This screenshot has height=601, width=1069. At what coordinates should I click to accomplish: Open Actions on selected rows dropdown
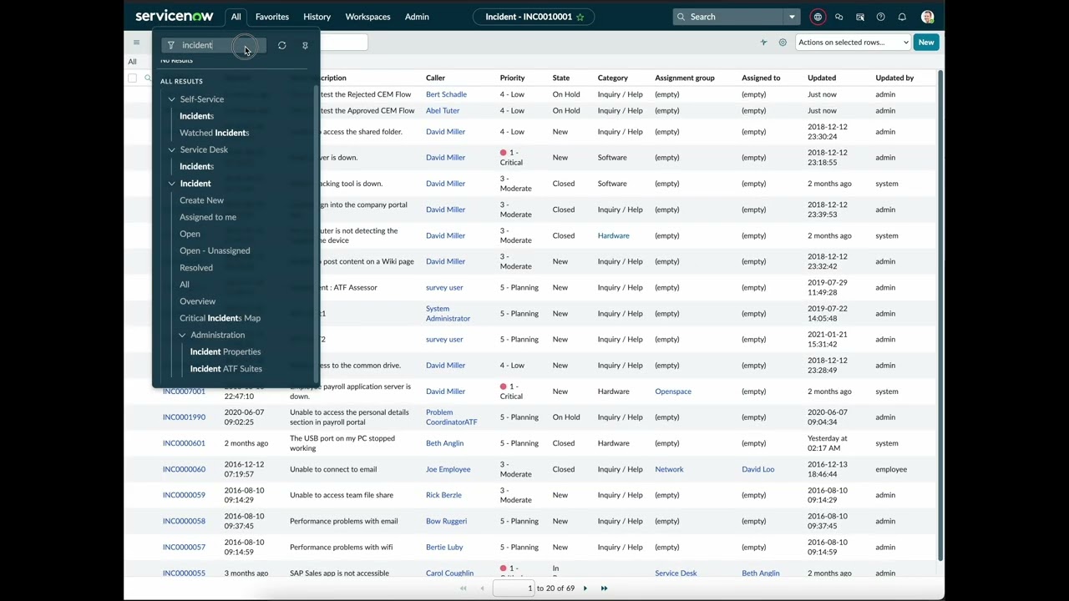(x=853, y=42)
